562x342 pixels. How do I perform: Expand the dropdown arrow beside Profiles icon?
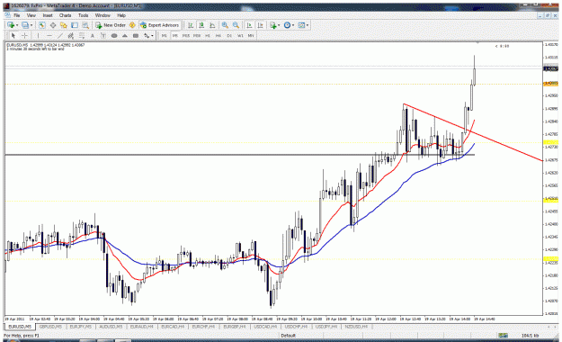(31, 25)
